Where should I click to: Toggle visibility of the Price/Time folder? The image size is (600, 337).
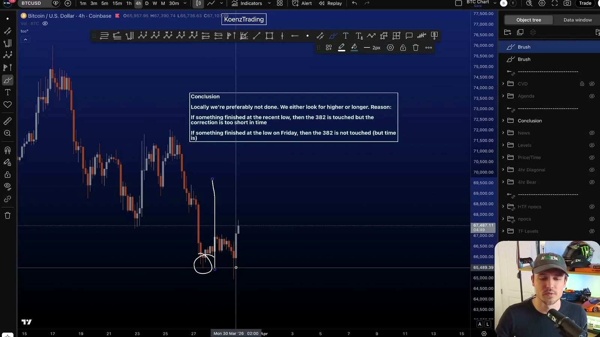pos(592,158)
